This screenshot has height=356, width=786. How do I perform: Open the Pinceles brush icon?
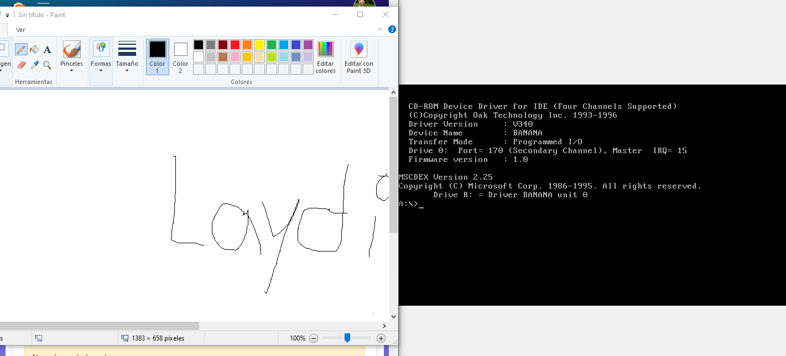[x=71, y=49]
